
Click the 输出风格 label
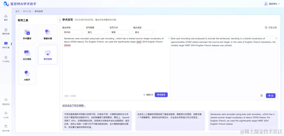coord(66,28)
